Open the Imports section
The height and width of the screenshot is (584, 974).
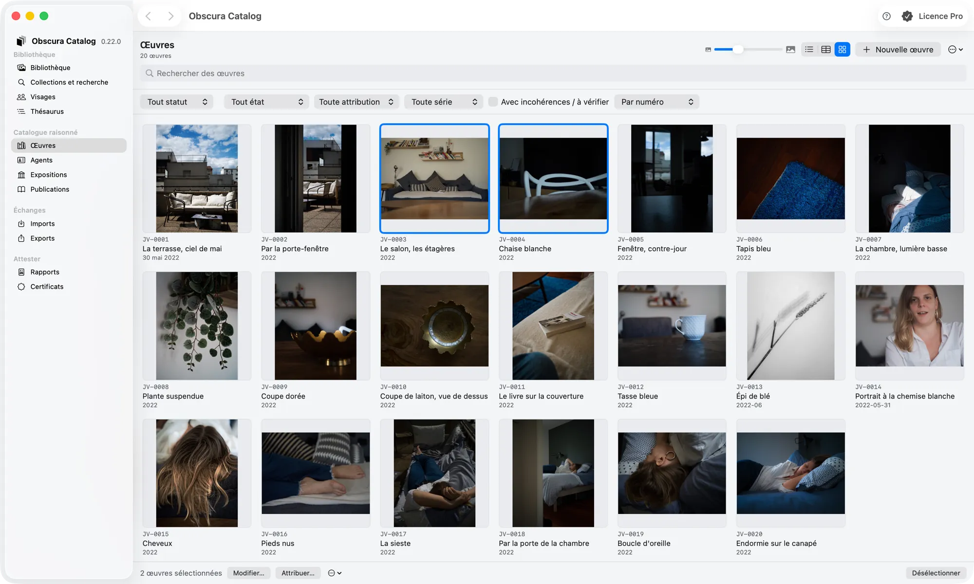point(69,224)
